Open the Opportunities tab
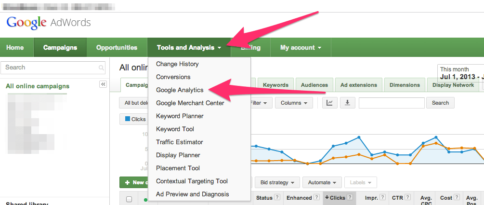The image size is (484, 205). pos(117,48)
